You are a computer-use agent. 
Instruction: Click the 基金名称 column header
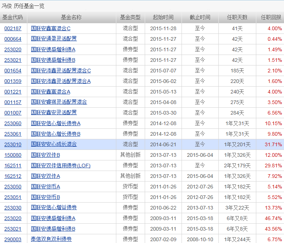(x=71, y=17)
